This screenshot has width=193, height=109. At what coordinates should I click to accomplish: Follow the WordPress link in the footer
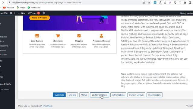pyautogui.click(x=47, y=106)
